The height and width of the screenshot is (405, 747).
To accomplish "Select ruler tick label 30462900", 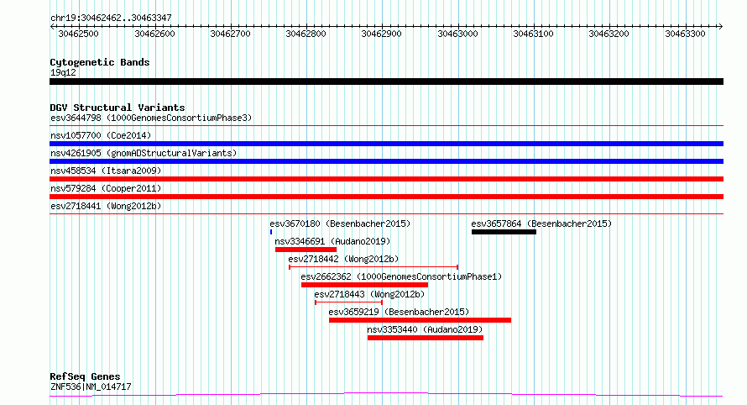I will (x=382, y=34).
